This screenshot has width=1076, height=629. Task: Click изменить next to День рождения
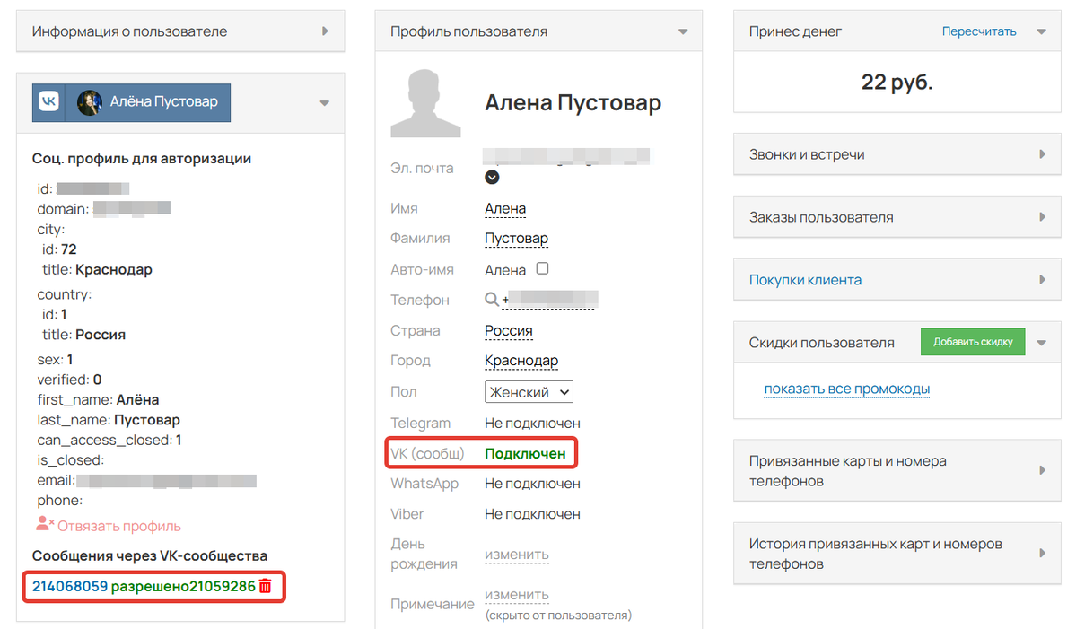coord(516,555)
